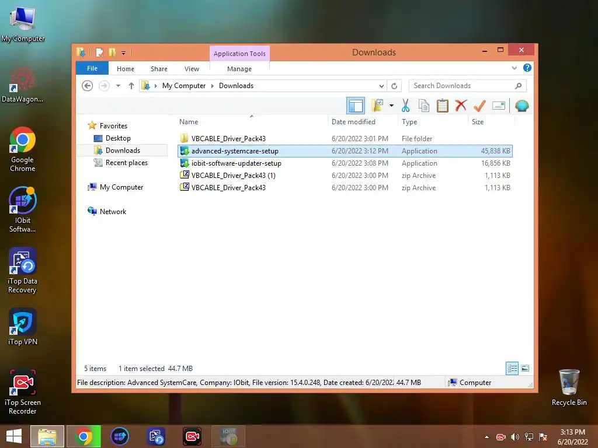Select the Application Tools contextual tab
Image resolution: width=598 pixels, height=448 pixels.
click(x=239, y=54)
